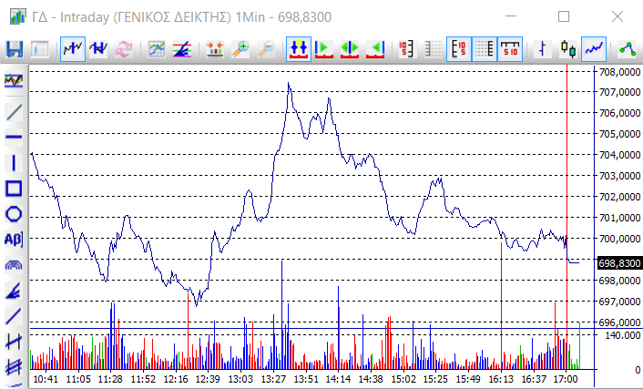Open the indicators chart-grid icon
This screenshot has width=643, height=389.
click(x=157, y=49)
